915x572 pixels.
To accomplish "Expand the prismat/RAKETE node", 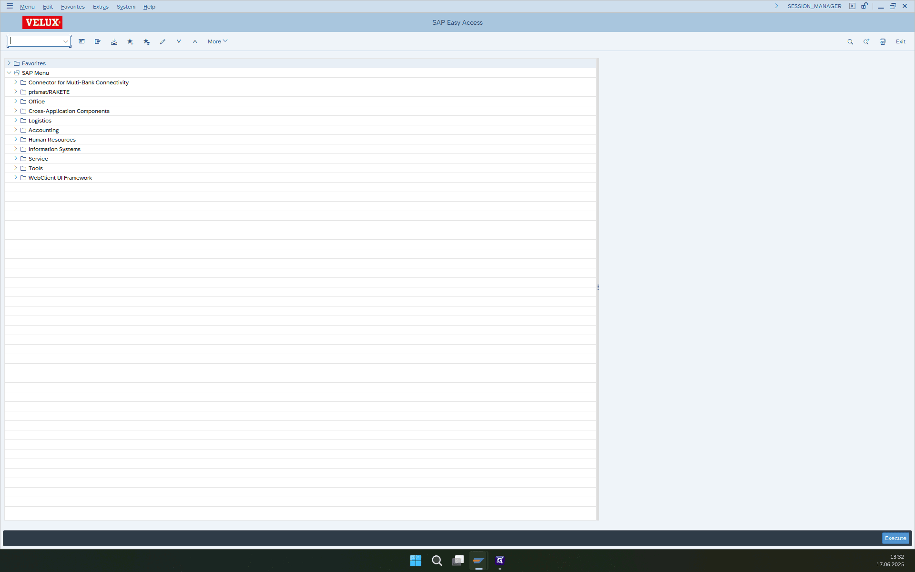I will [x=16, y=92].
